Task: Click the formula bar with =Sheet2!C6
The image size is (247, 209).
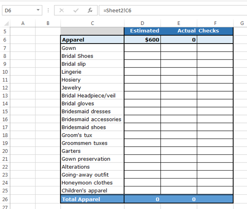Action: (173, 10)
